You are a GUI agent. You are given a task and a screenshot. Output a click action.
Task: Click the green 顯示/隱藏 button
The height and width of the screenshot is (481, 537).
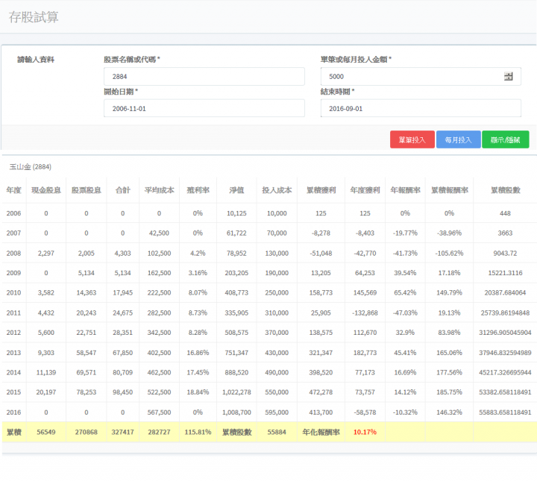pyautogui.click(x=505, y=139)
